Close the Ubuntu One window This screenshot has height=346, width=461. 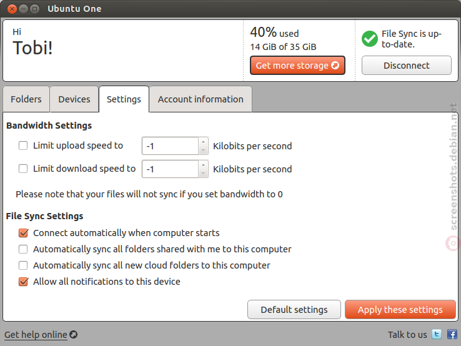click(x=12, y=9)
